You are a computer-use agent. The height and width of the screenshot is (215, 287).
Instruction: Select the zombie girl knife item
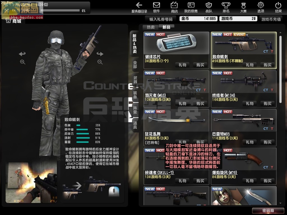point(244,196)
